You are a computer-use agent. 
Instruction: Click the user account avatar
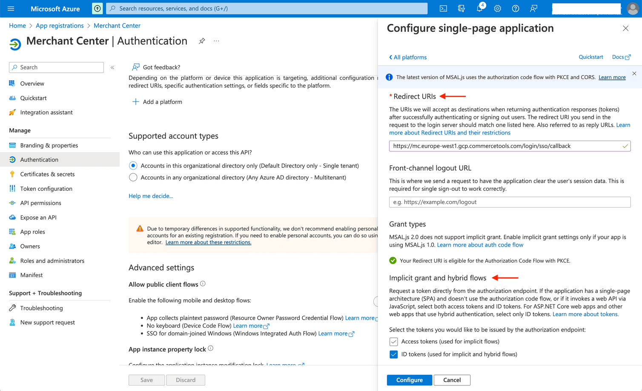(633, 8)
